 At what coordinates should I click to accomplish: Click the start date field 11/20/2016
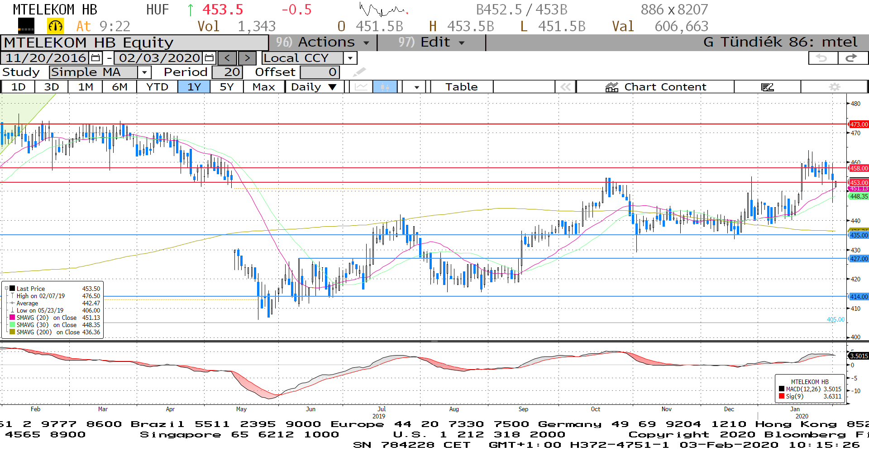pyautogui.click(x=46, y=58)
